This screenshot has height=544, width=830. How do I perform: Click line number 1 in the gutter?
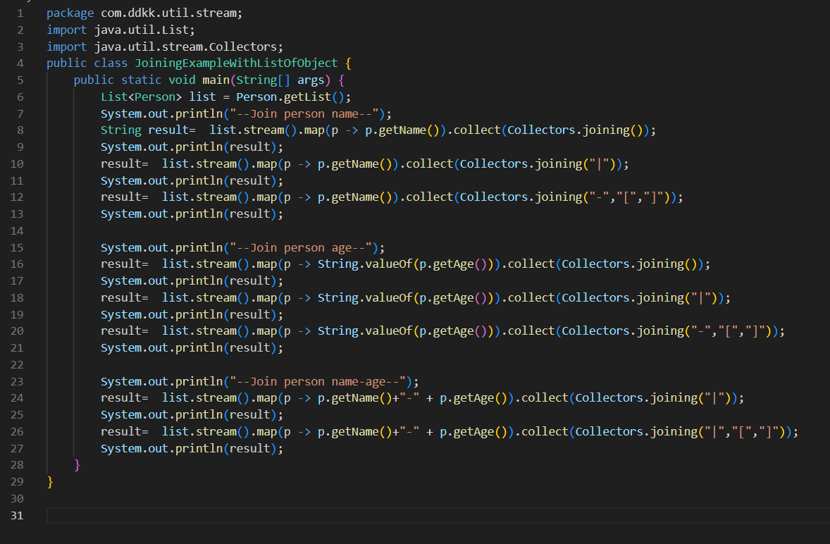(20, 13)
